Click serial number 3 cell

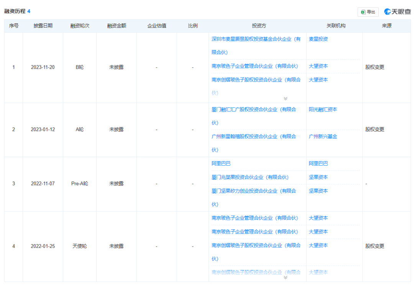click(13, 184)
